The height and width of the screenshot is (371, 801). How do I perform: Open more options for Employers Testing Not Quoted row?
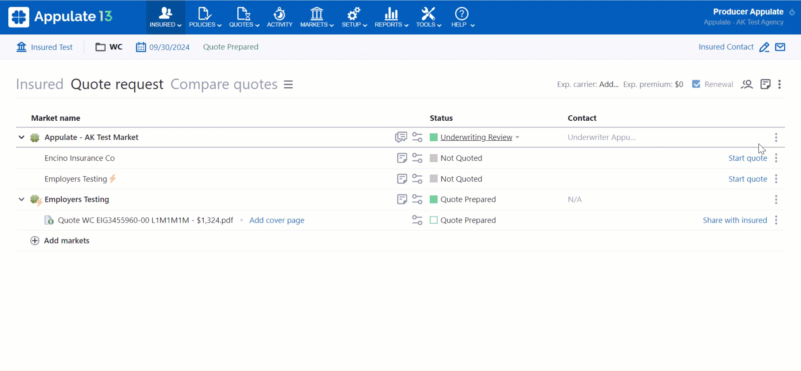pos(776,179)
